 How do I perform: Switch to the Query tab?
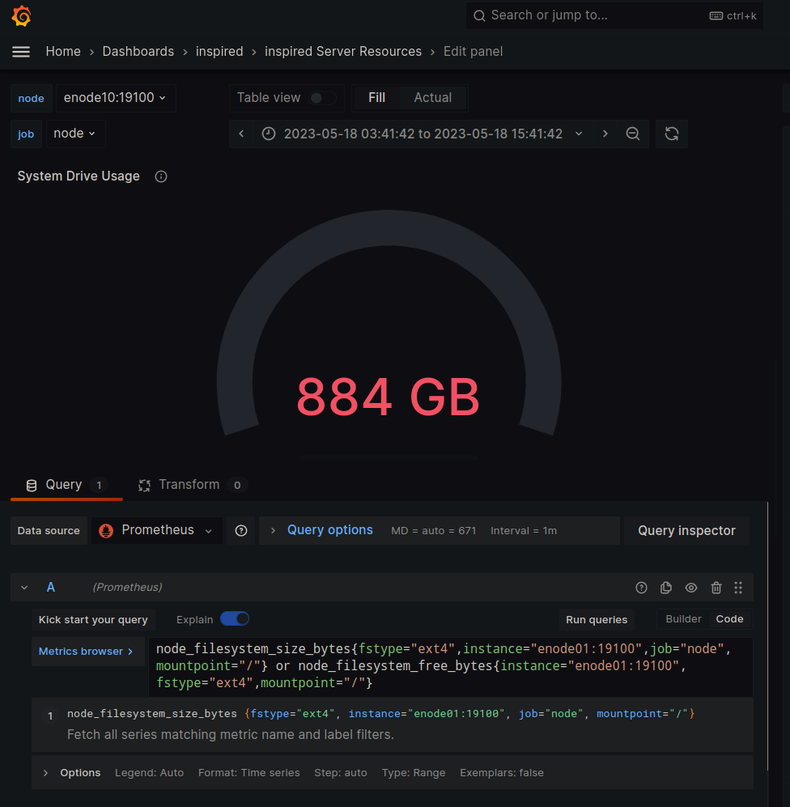click(66, 485)
